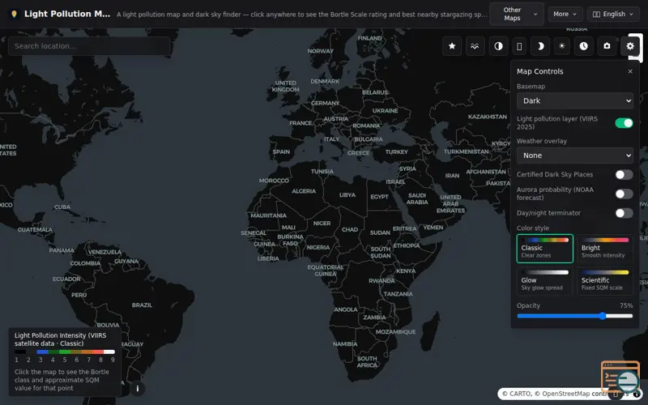Click the crescent moon icon
Viewport: 648px width, 405px height.
pyautogui.click(x=540, y=46)
